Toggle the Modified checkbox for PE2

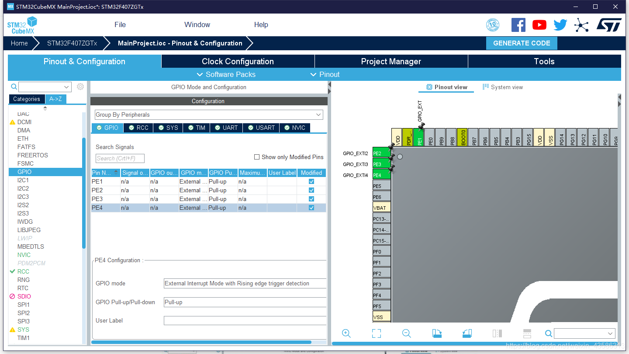pyautogui.click(x=311, y=190)
